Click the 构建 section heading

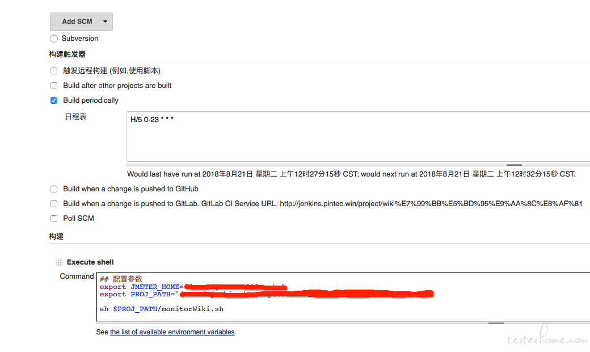56,236
